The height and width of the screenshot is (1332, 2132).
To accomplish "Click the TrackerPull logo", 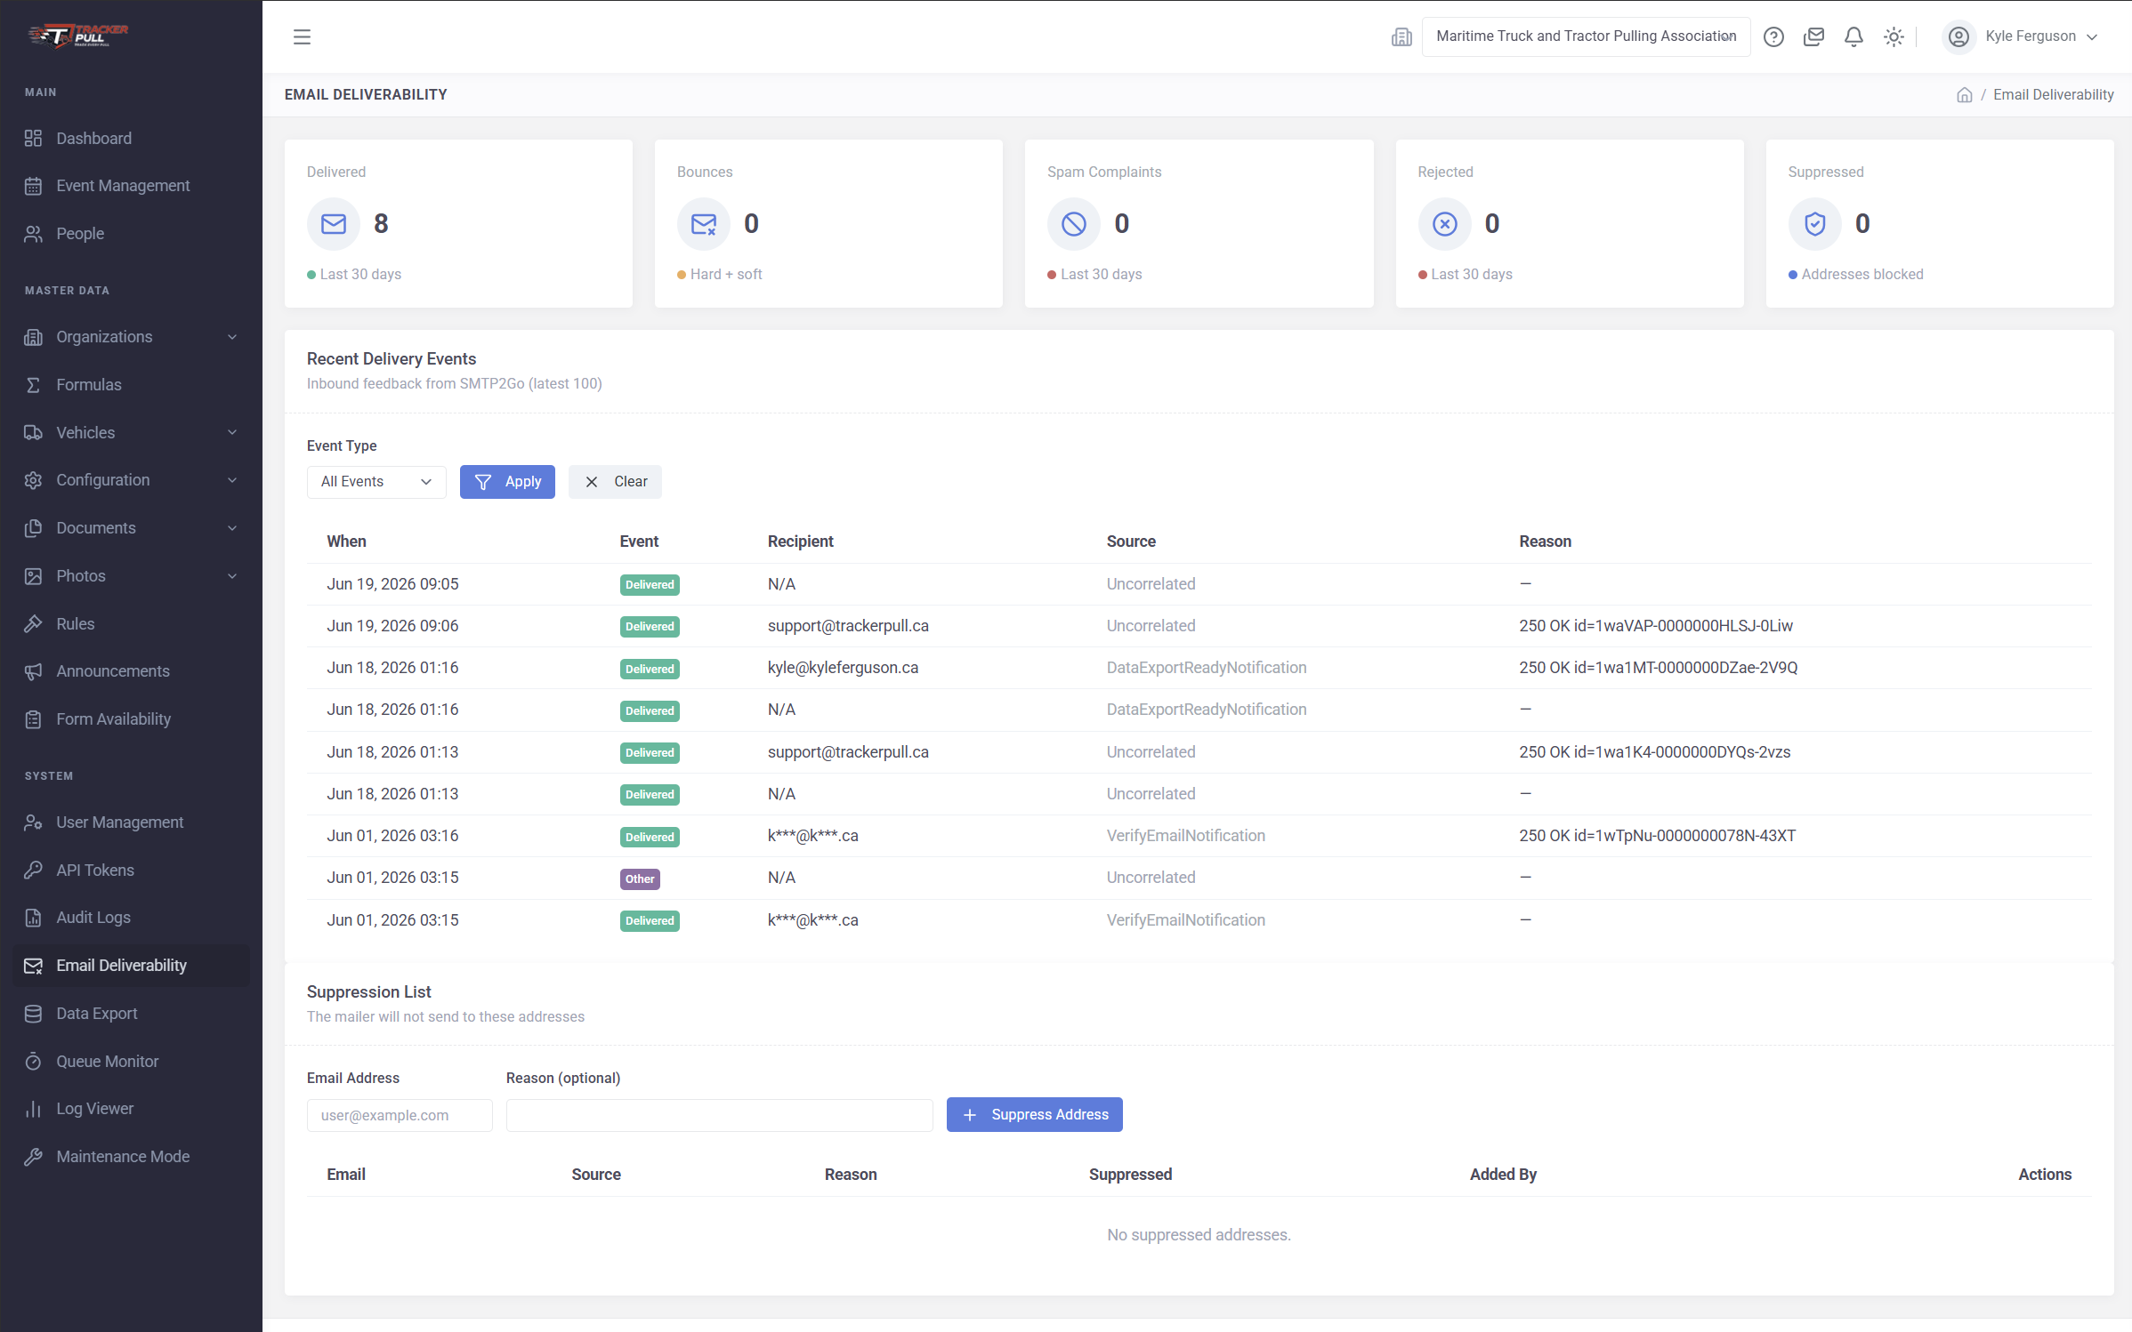I will pos(78,36).
